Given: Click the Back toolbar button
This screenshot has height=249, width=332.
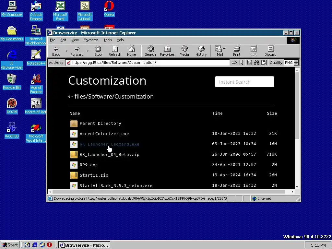Looking at the screenshot, I should coord(56,51).
